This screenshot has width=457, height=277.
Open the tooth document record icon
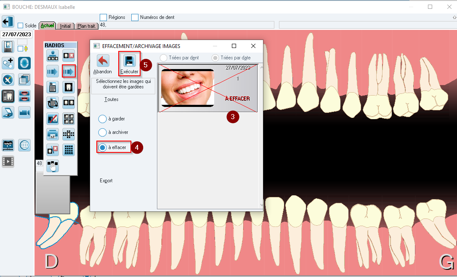(8, 47)
